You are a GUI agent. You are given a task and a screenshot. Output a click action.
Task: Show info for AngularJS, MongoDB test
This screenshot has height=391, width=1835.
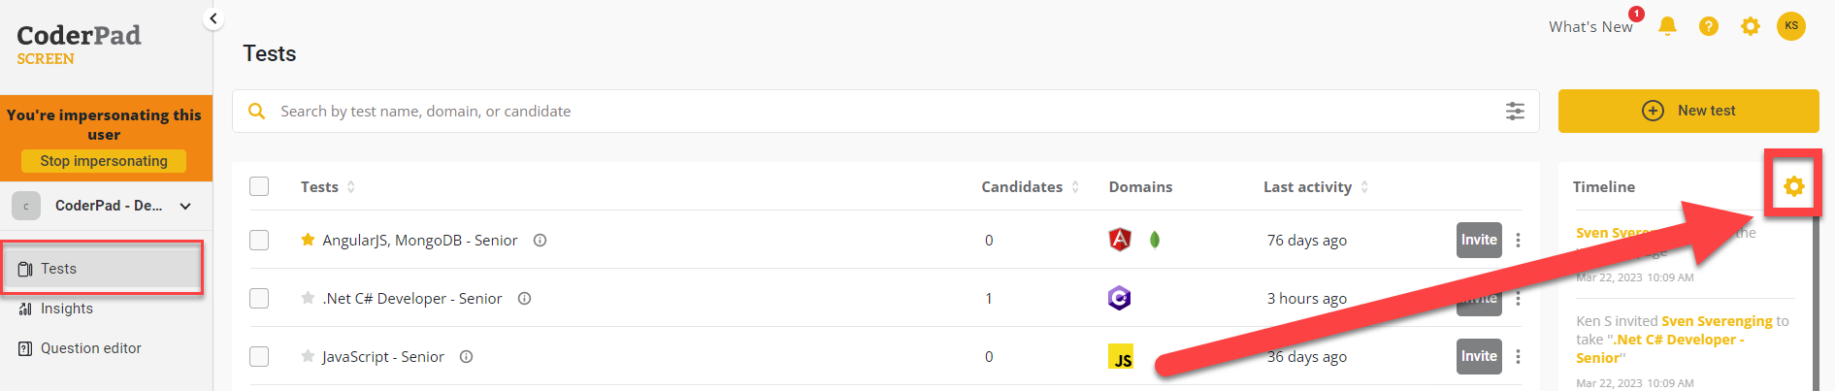[541, 240]
